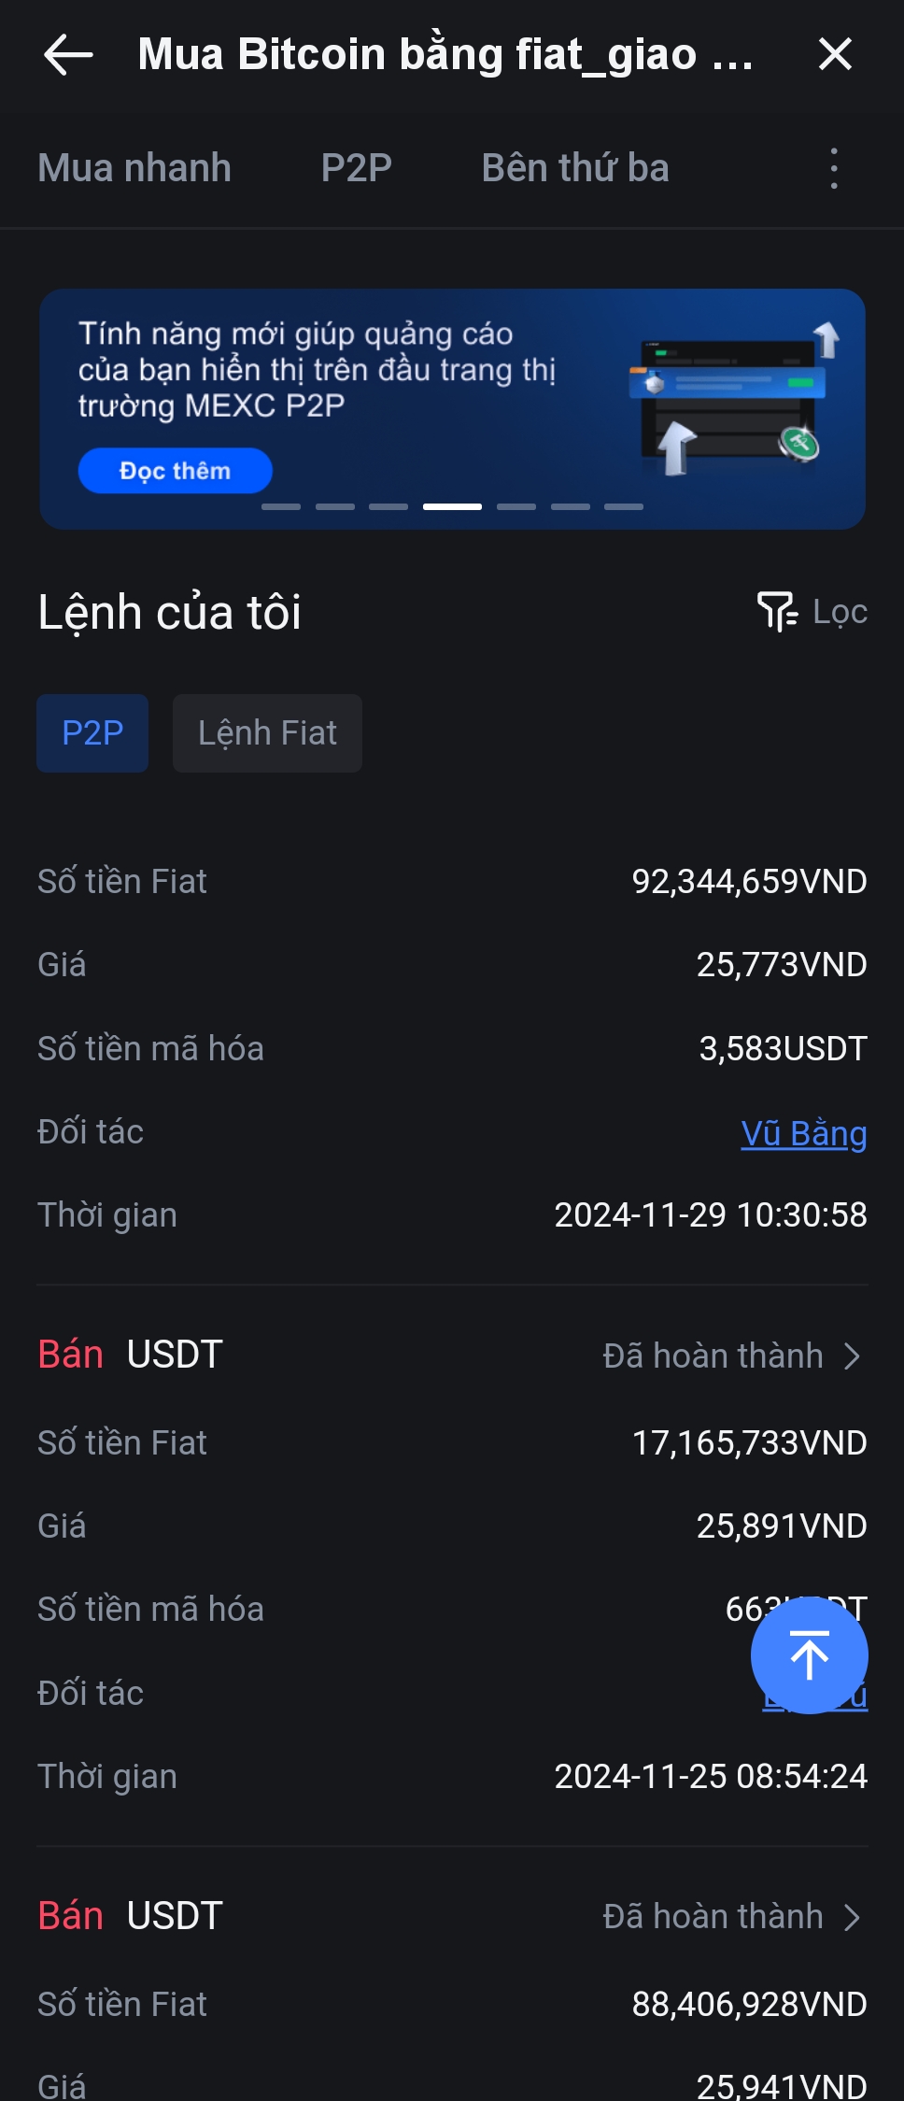Select the P2P orders filter chip
The height and width of the screenshot is (2101, 904).
coord(92,733)
